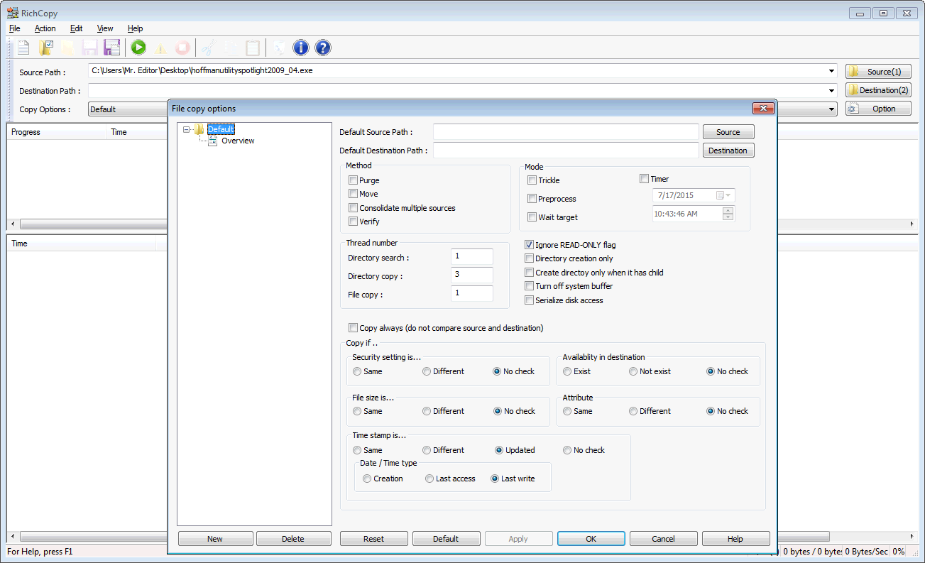Select Creation date/time type

367,479
